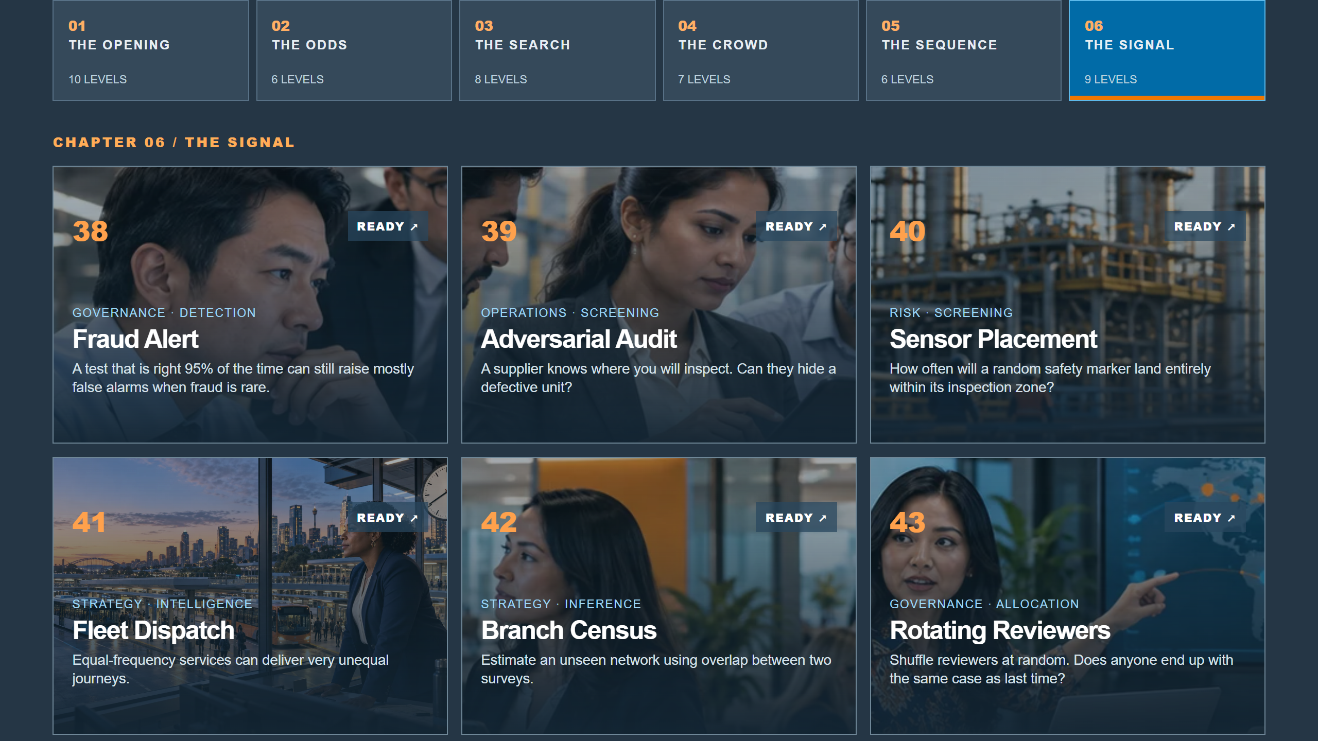Click level number 39

[499, 231]
